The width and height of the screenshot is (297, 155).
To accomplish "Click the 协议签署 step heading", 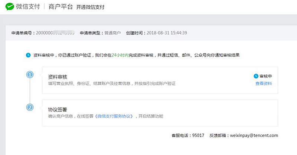I will [58, 110].
